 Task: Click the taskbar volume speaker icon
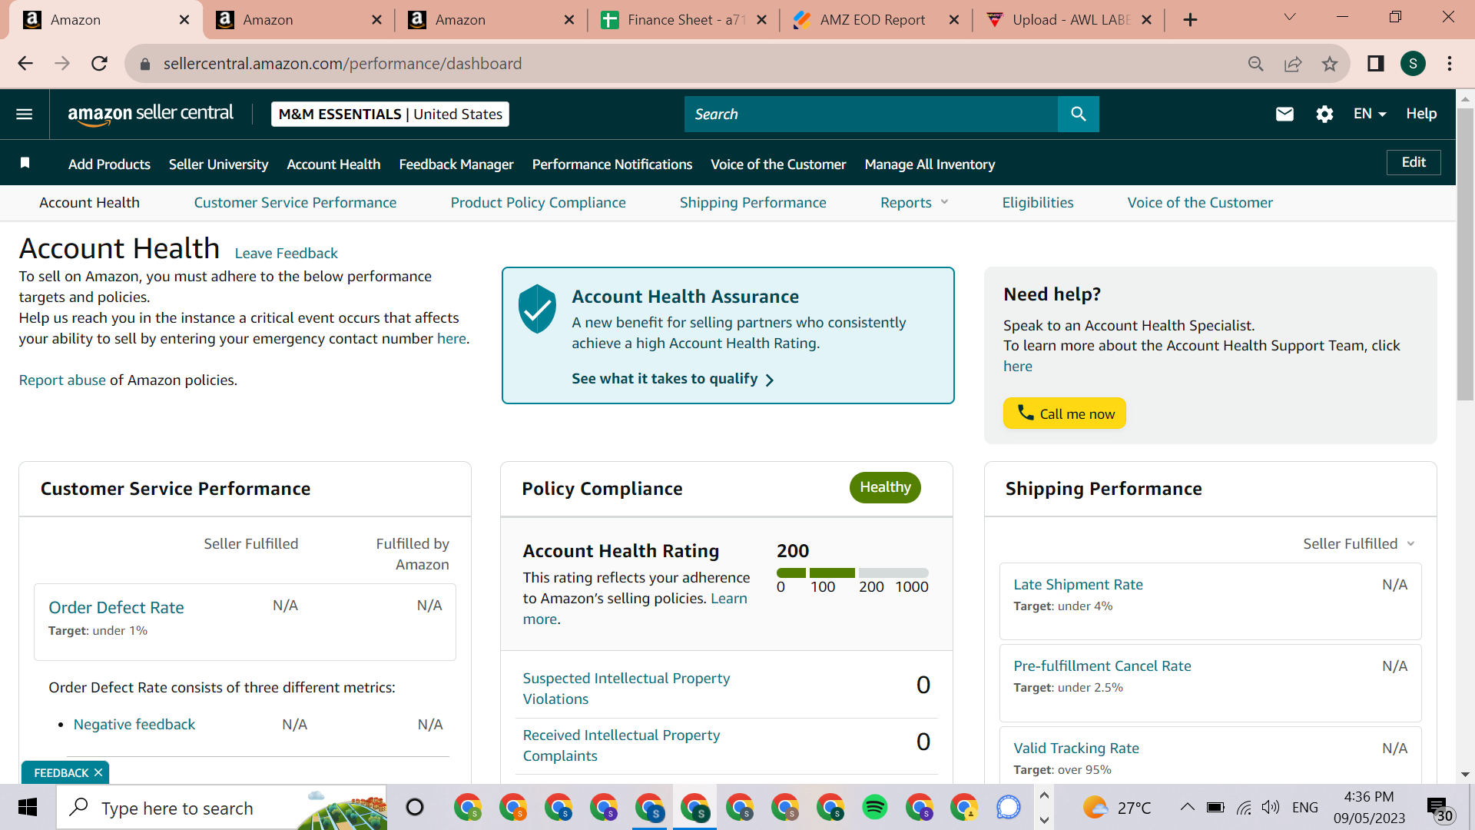[1271, 808]
